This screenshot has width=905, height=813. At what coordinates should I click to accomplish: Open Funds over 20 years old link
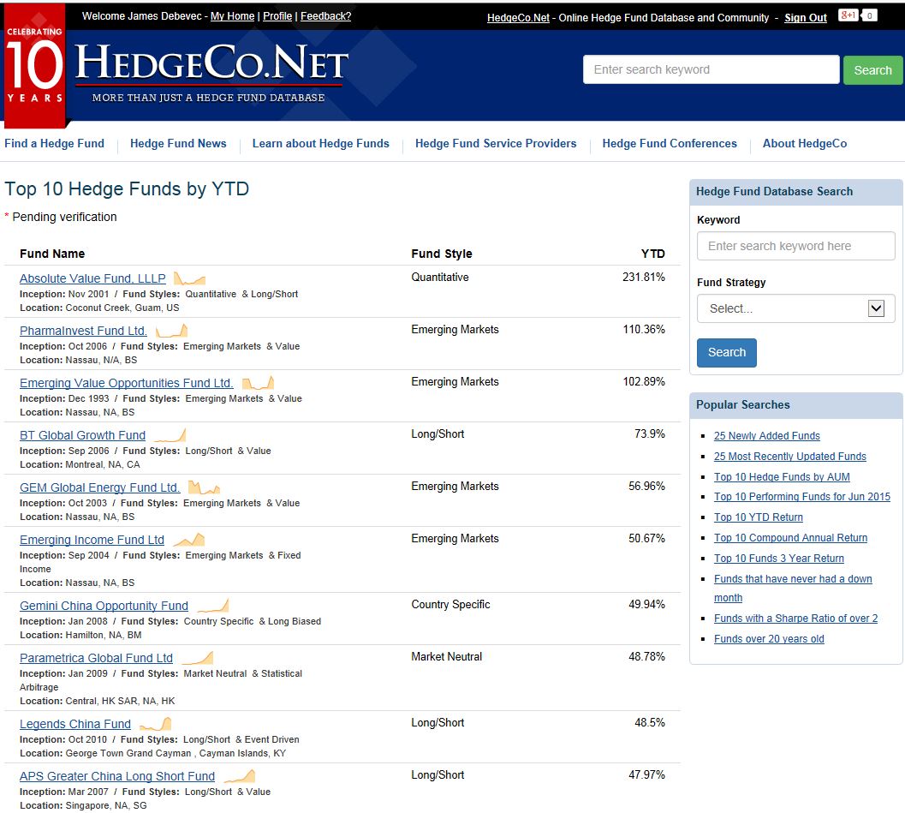tap(769, 639)
